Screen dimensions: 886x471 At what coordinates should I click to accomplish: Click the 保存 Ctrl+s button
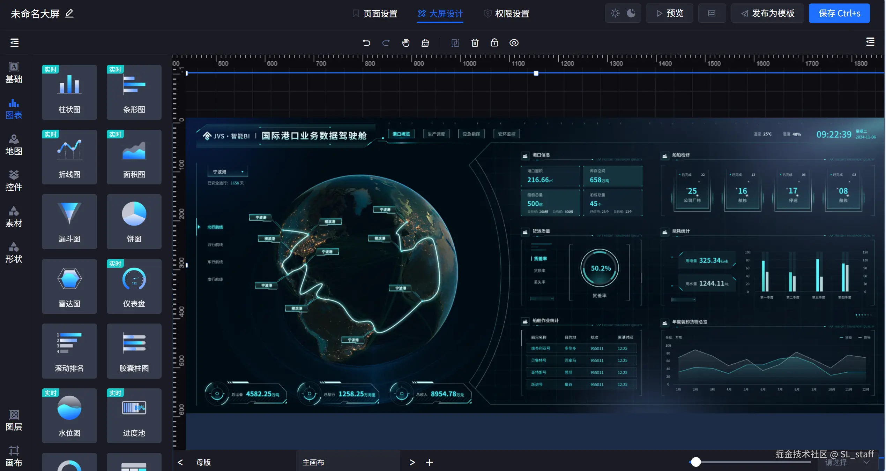pyautogui.click(x=839, y=13)
